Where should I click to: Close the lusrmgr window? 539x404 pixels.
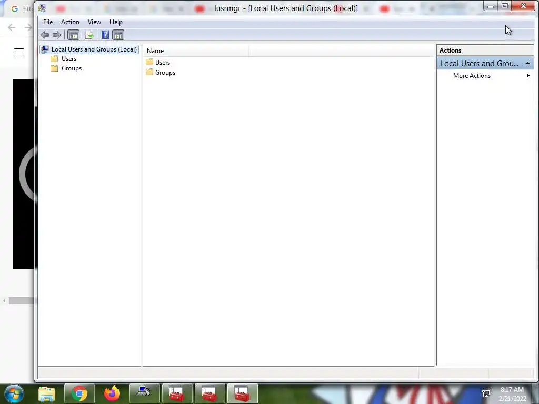point(524,6)
